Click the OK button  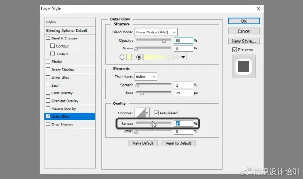[x=244, y=21]
